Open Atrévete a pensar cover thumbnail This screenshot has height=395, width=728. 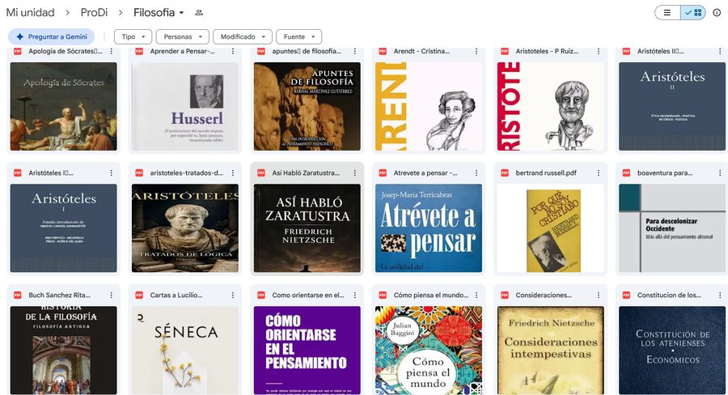[x=429, y=228]
